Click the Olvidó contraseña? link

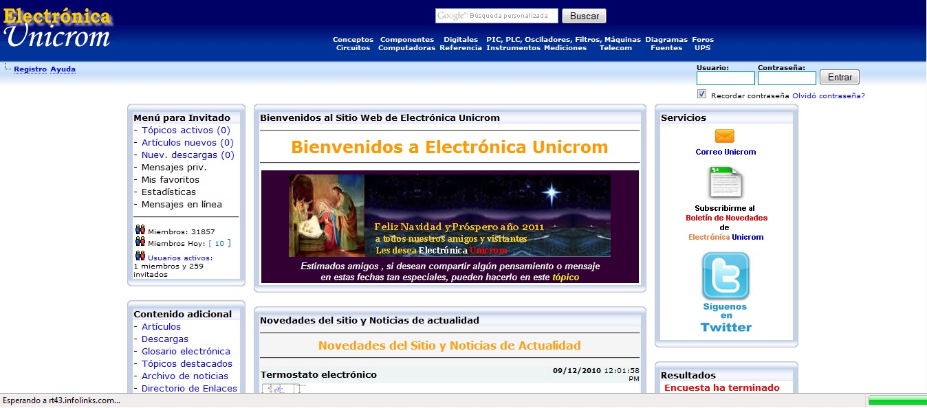(x=829, y=96)
